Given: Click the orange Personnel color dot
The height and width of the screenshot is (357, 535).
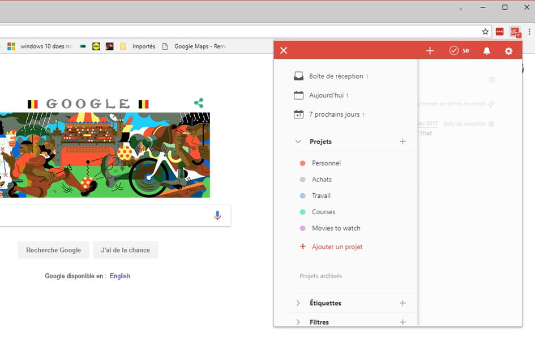Looking at the screenshot, I should [302, 163].
